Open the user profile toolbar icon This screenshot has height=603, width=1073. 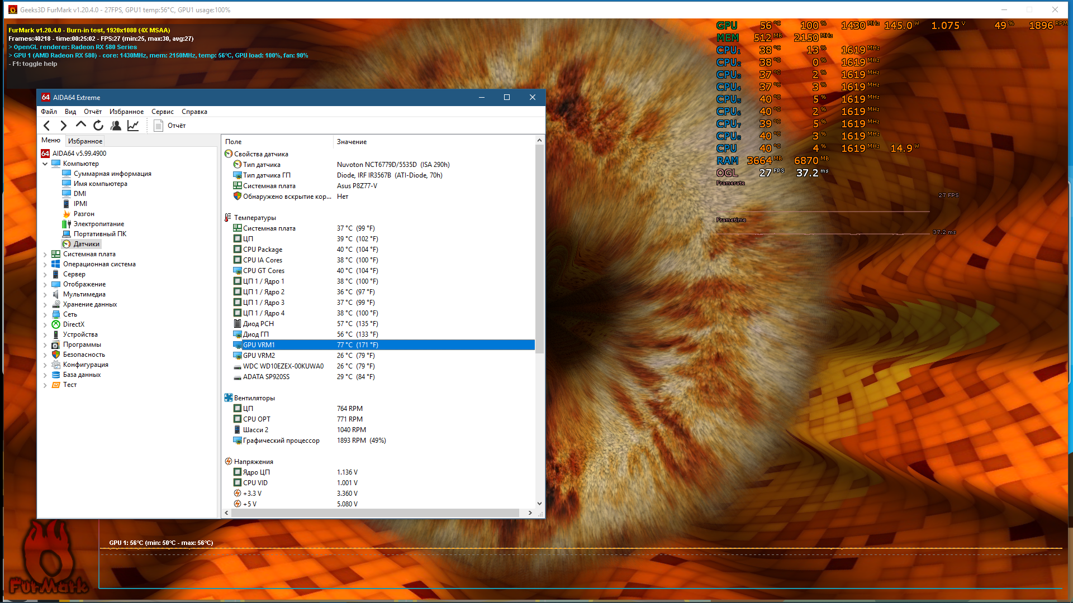pos(116,126)
